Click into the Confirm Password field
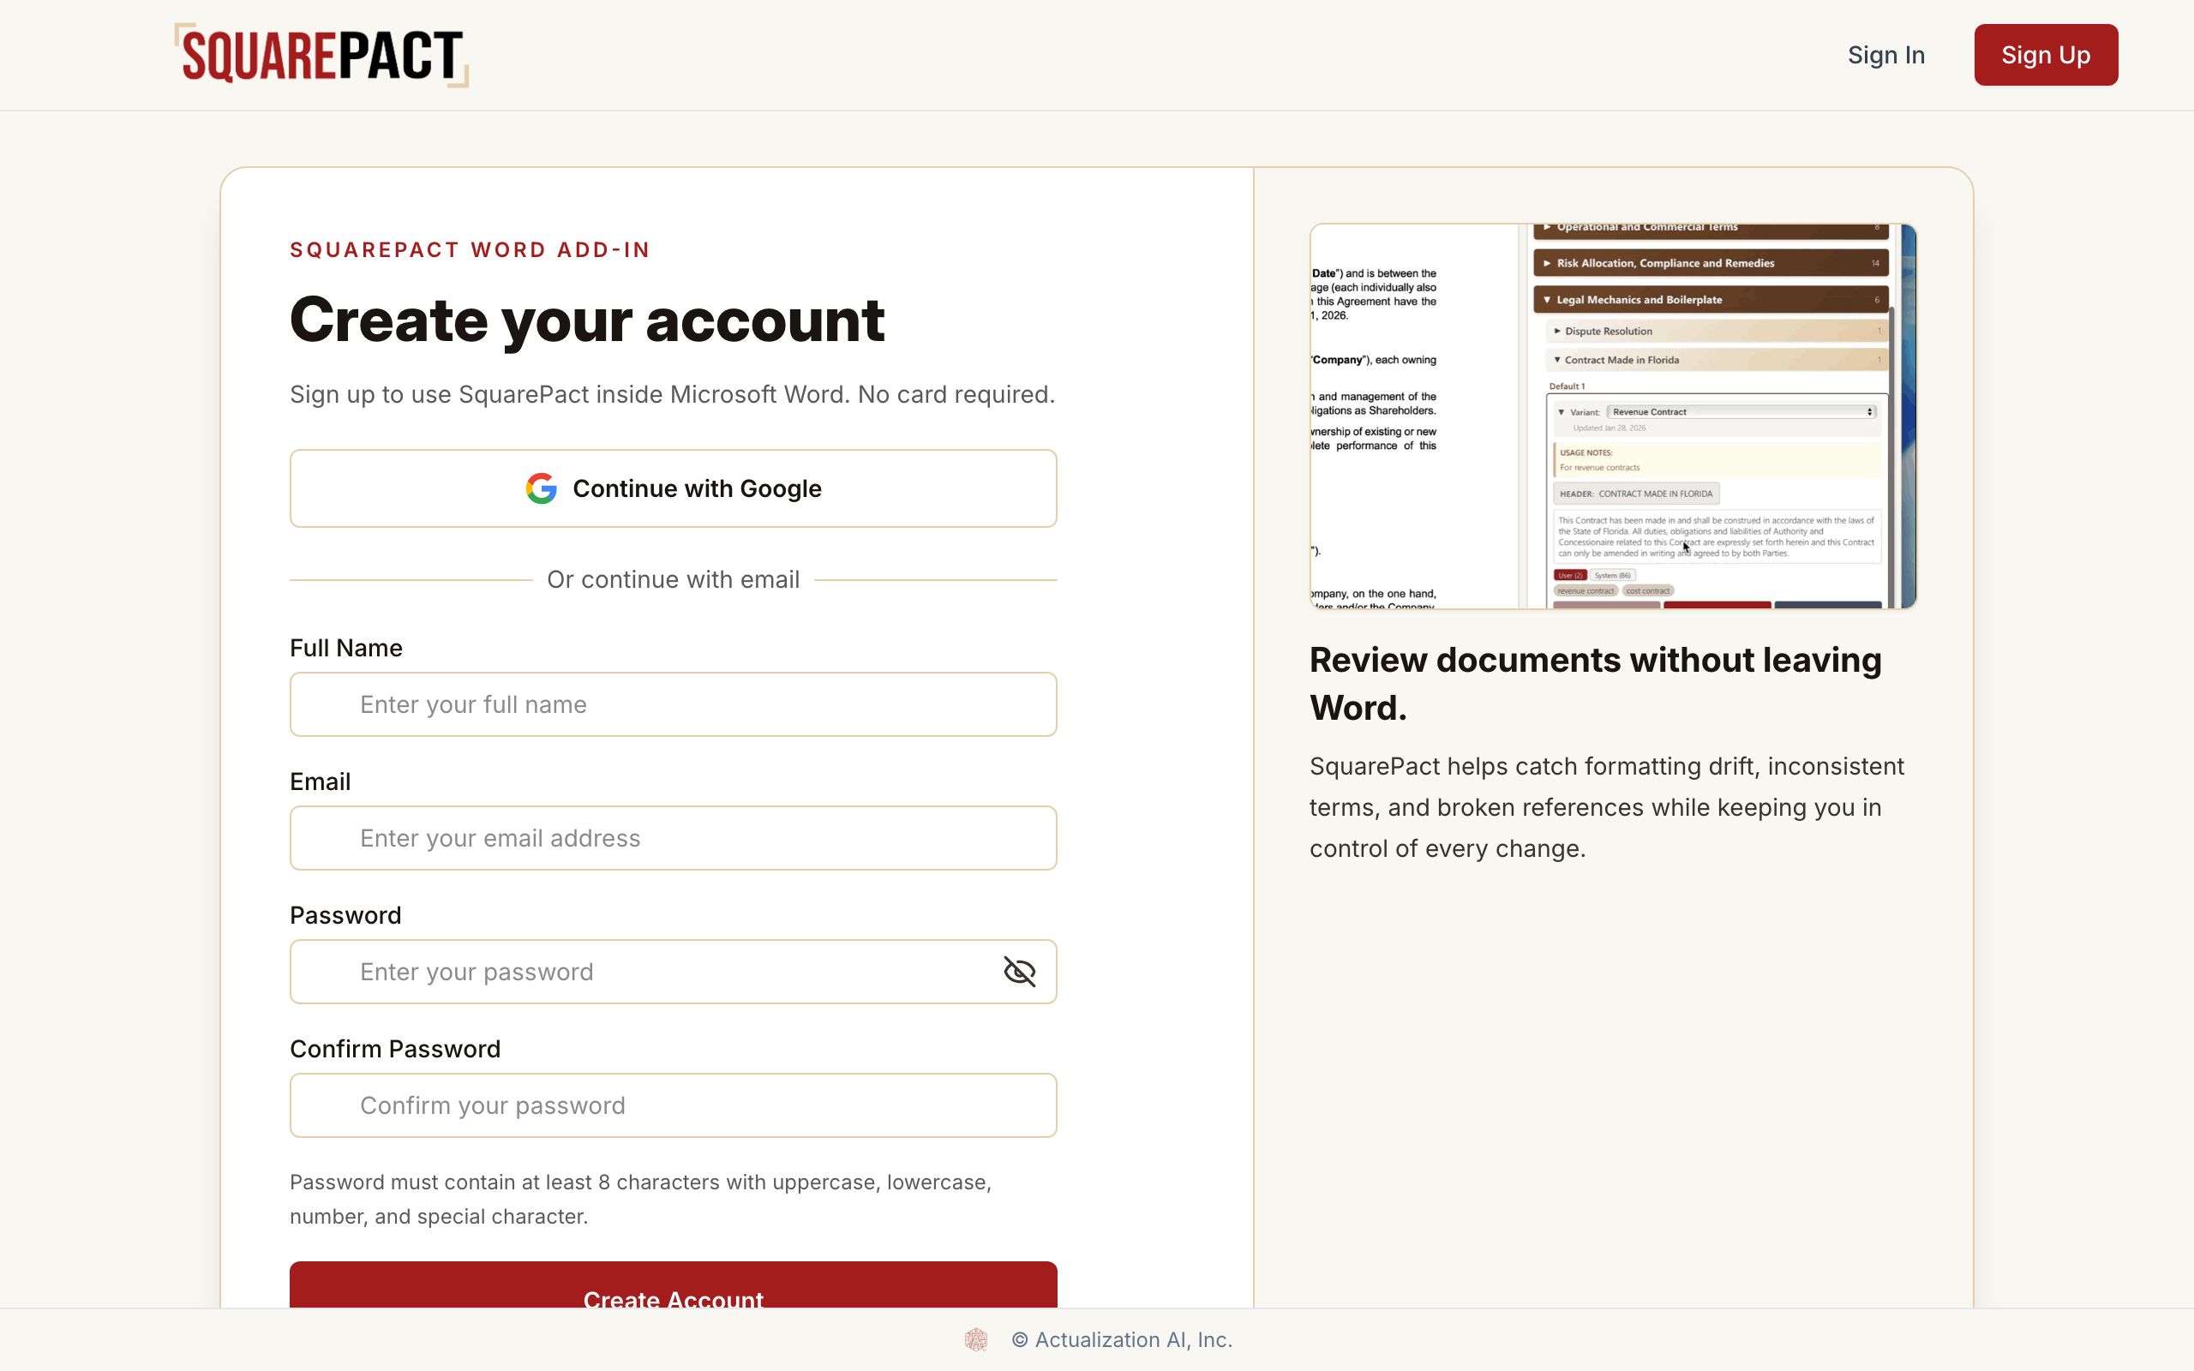Image resolution: width=2194 pixels, height=1371 pixels. (673, 1105)
